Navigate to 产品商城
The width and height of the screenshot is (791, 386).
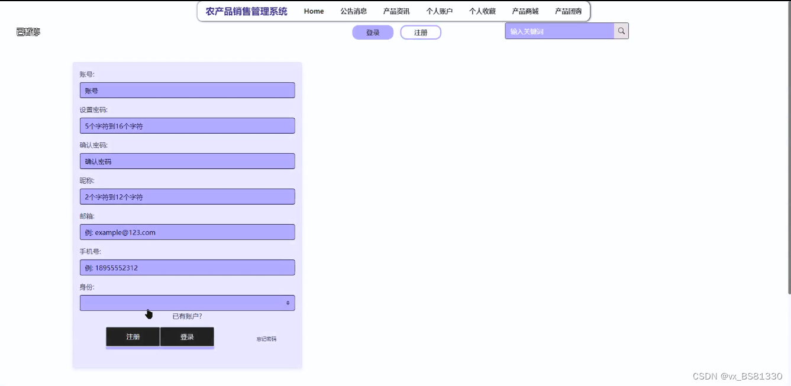coord(525,11)
